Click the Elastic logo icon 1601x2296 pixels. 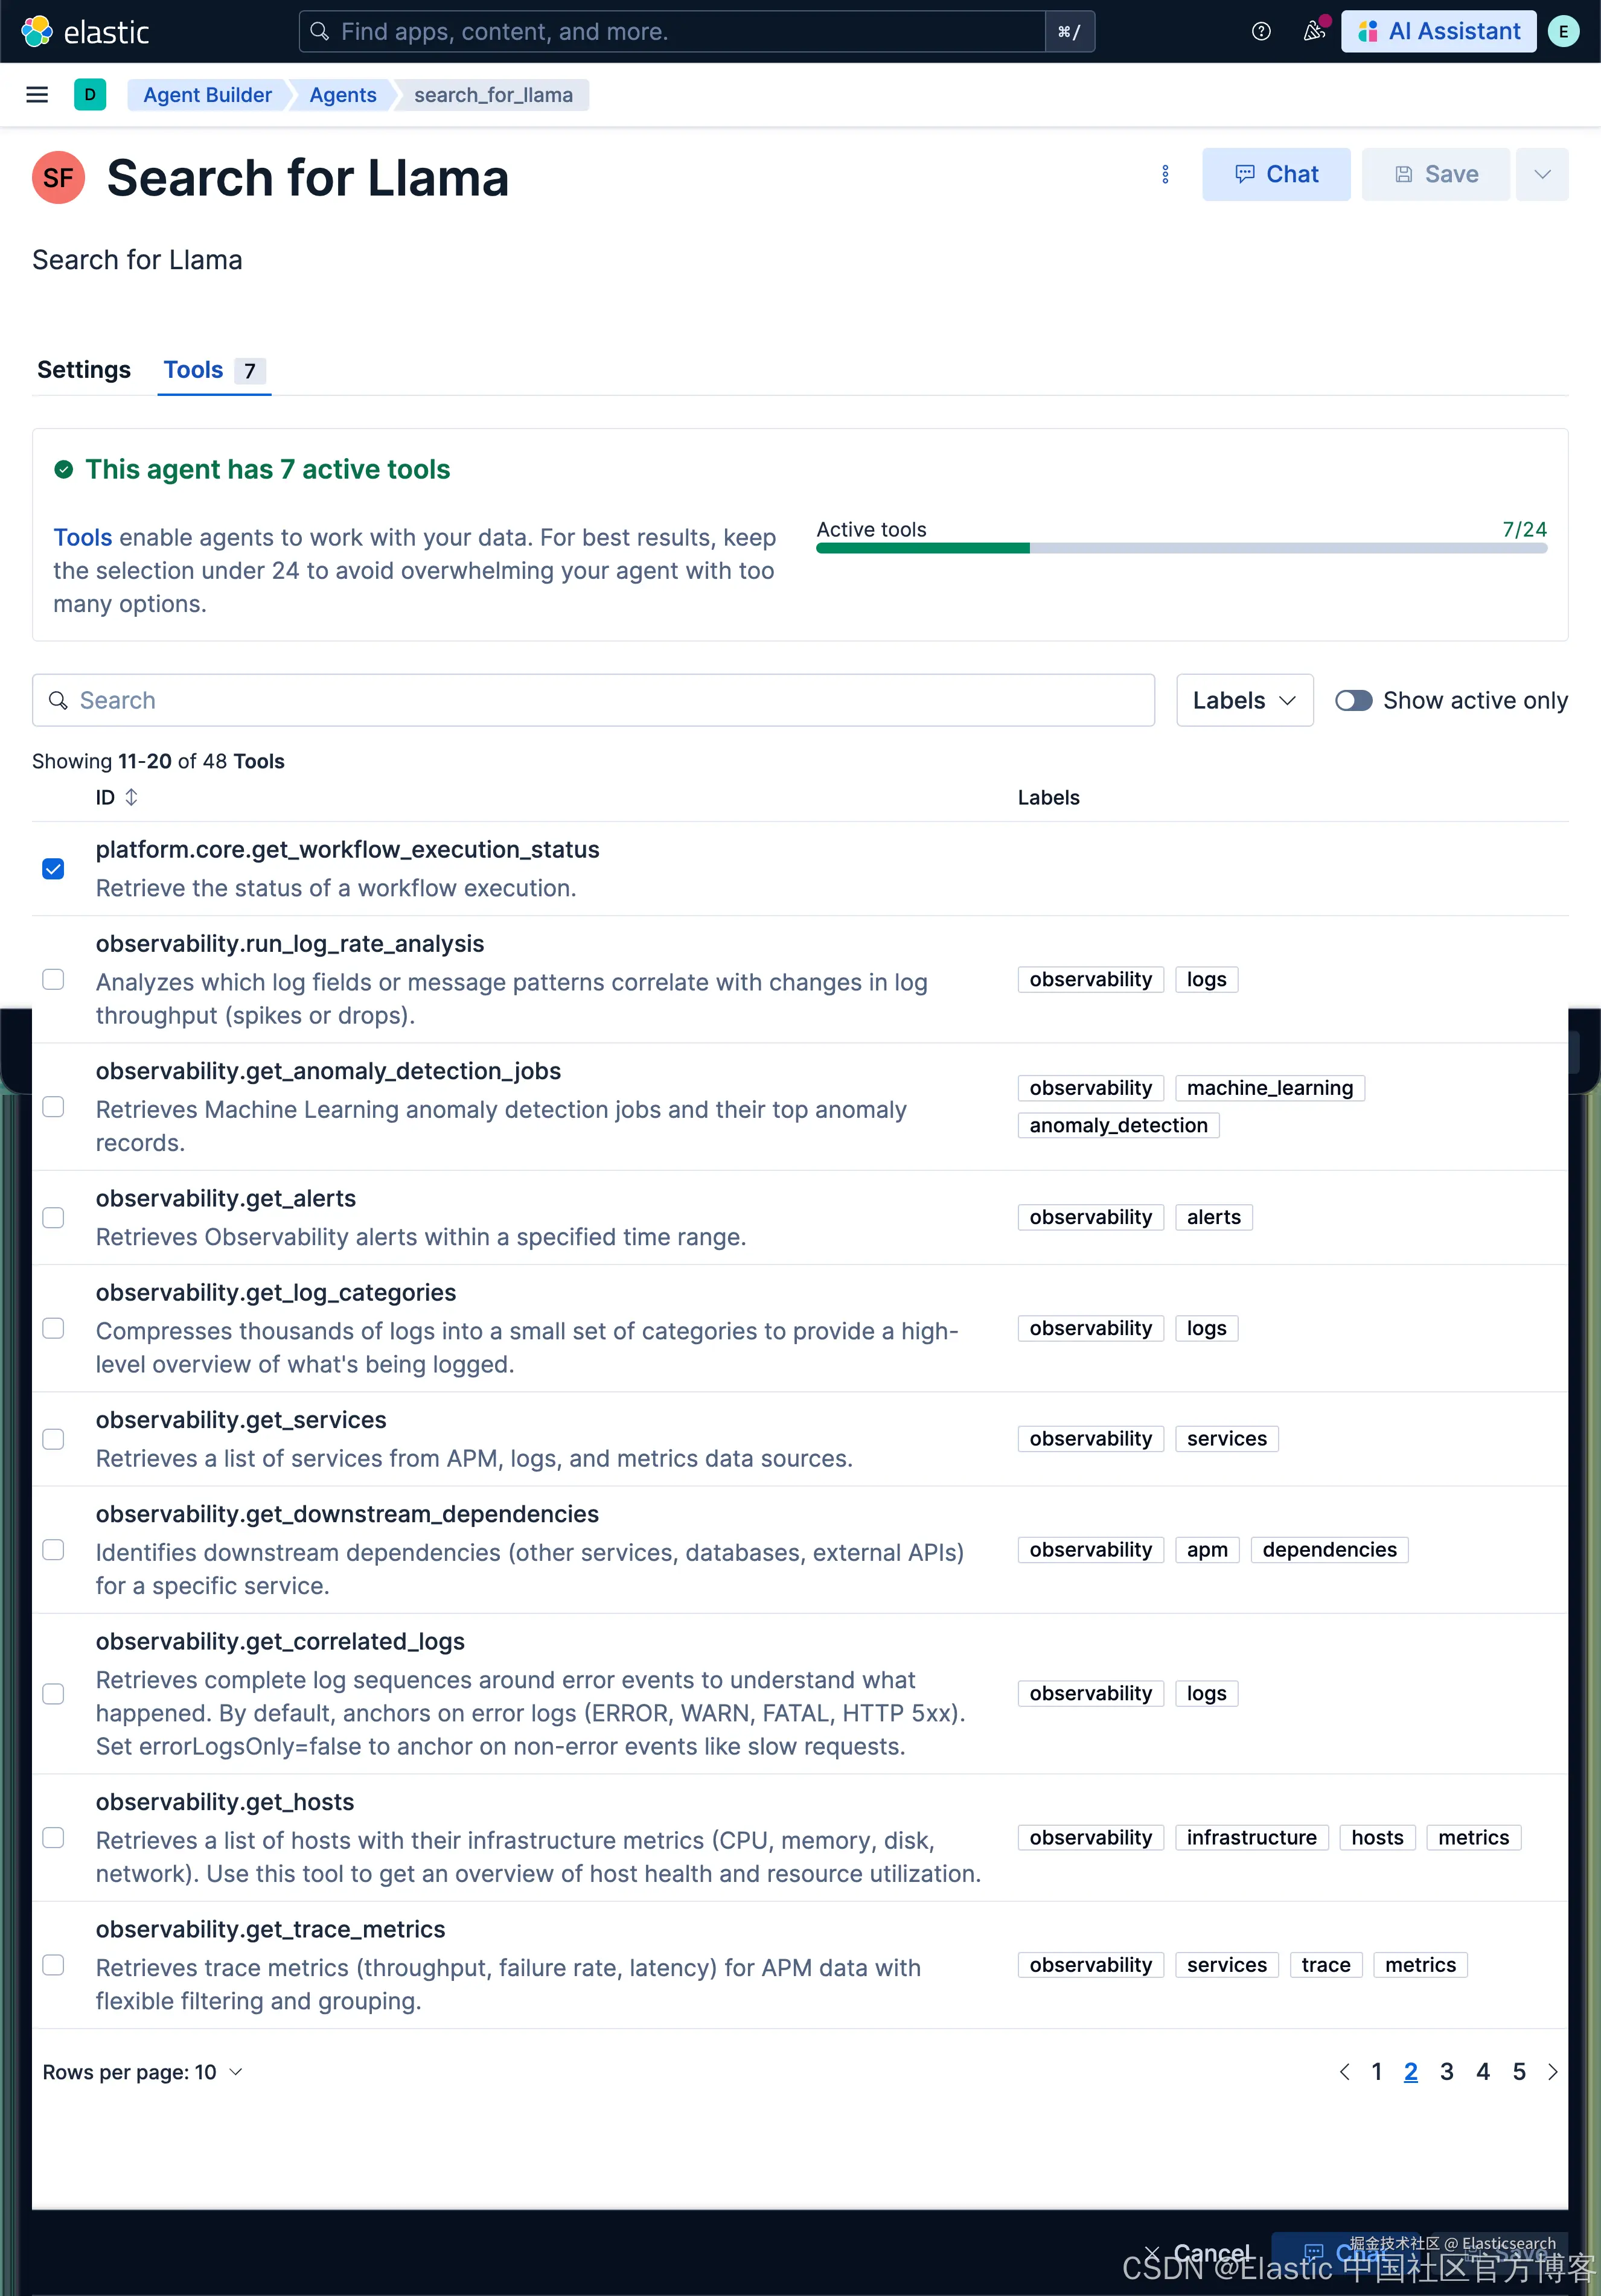click(37, 31)
